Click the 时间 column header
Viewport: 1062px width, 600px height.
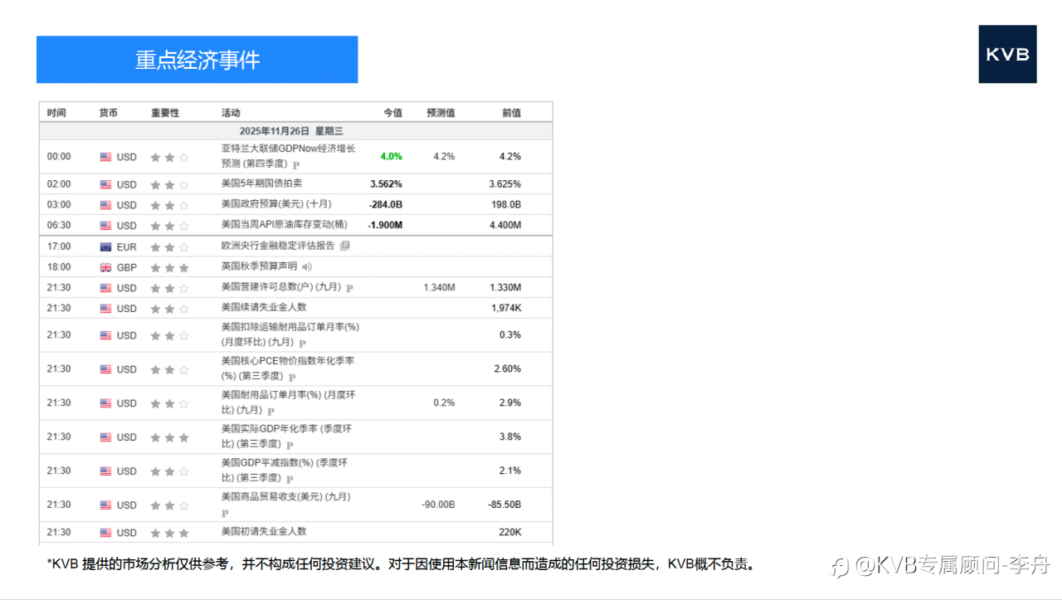click(x=56, y=113)
